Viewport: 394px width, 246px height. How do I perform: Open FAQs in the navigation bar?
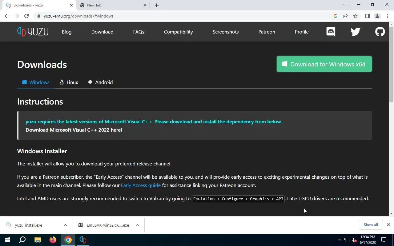tap(139, 32)
